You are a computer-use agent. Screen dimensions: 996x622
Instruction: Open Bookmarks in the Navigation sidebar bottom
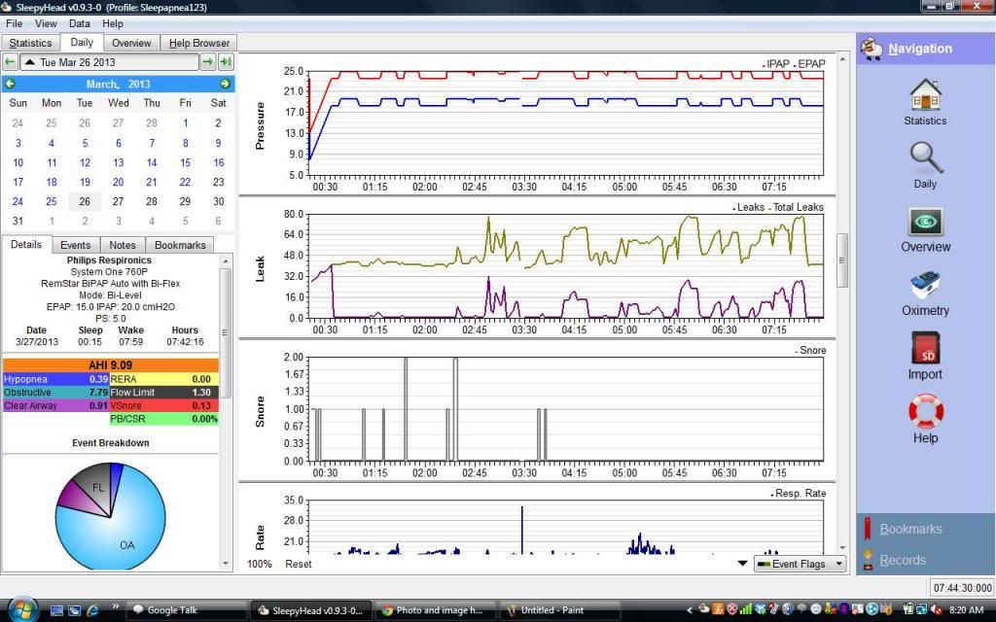tap(909, 529)
